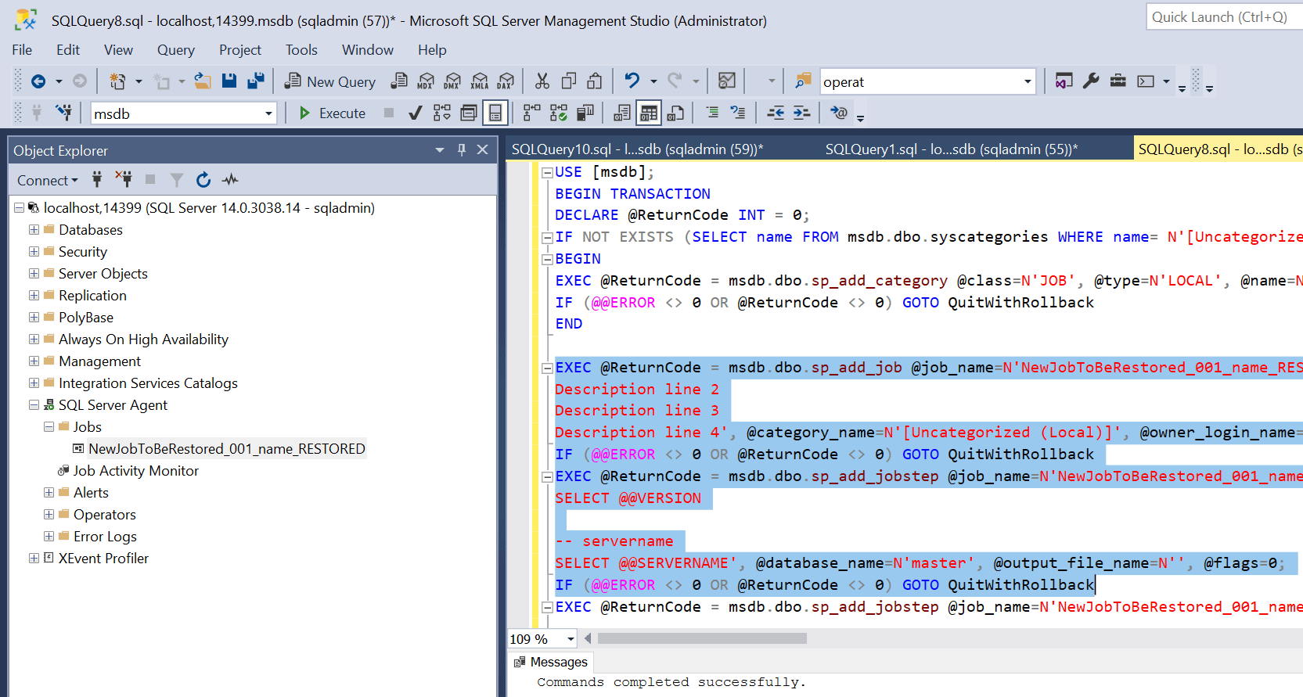
Task: Click the Save All toolbar icon
Action: (255, 81)
